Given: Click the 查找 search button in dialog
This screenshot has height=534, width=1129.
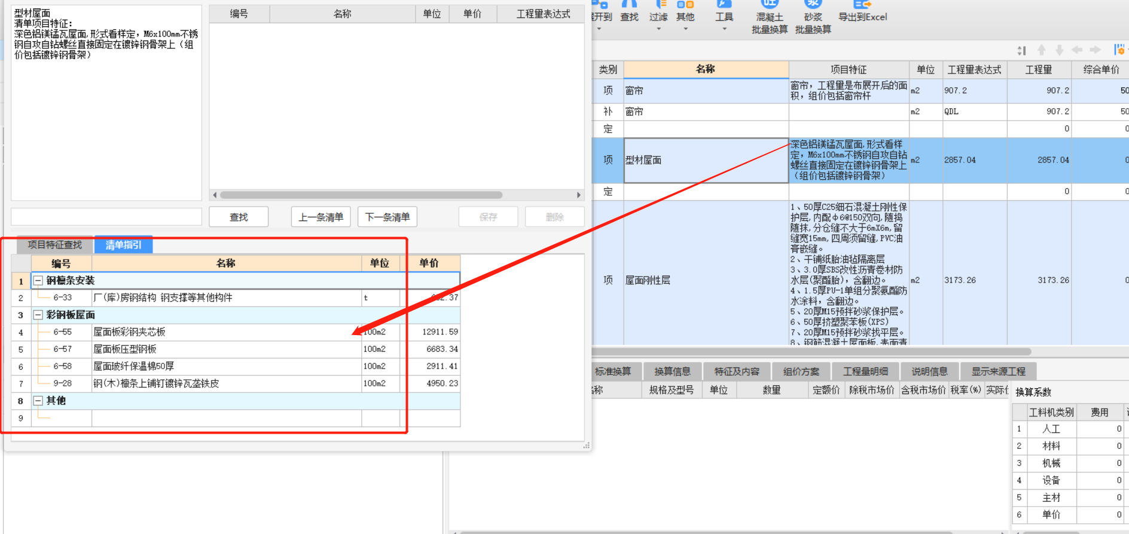Looking at the screenshot, I should (x=239, y=217).
